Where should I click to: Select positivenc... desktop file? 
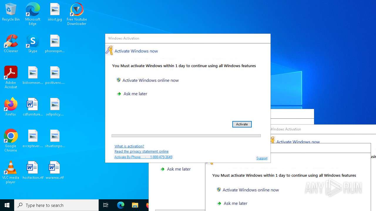tap(55, 76)
